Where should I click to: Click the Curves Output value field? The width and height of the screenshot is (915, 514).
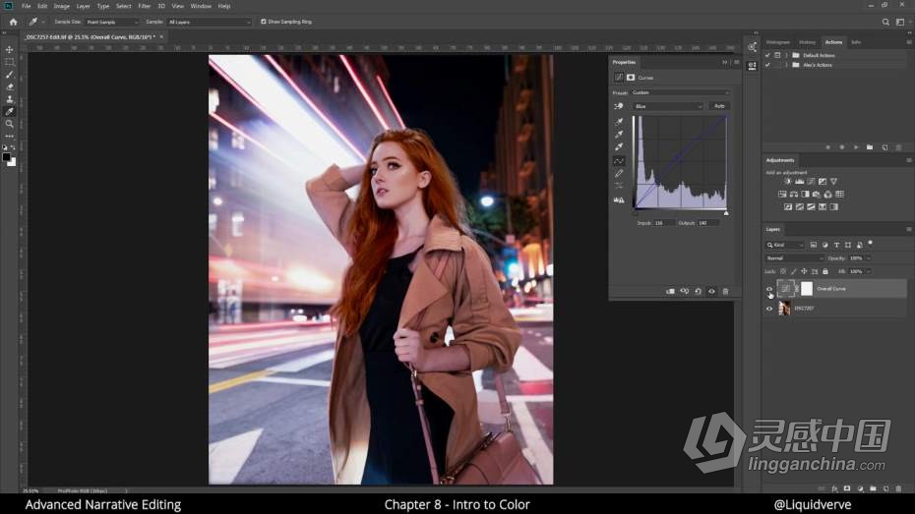(707, 223)
